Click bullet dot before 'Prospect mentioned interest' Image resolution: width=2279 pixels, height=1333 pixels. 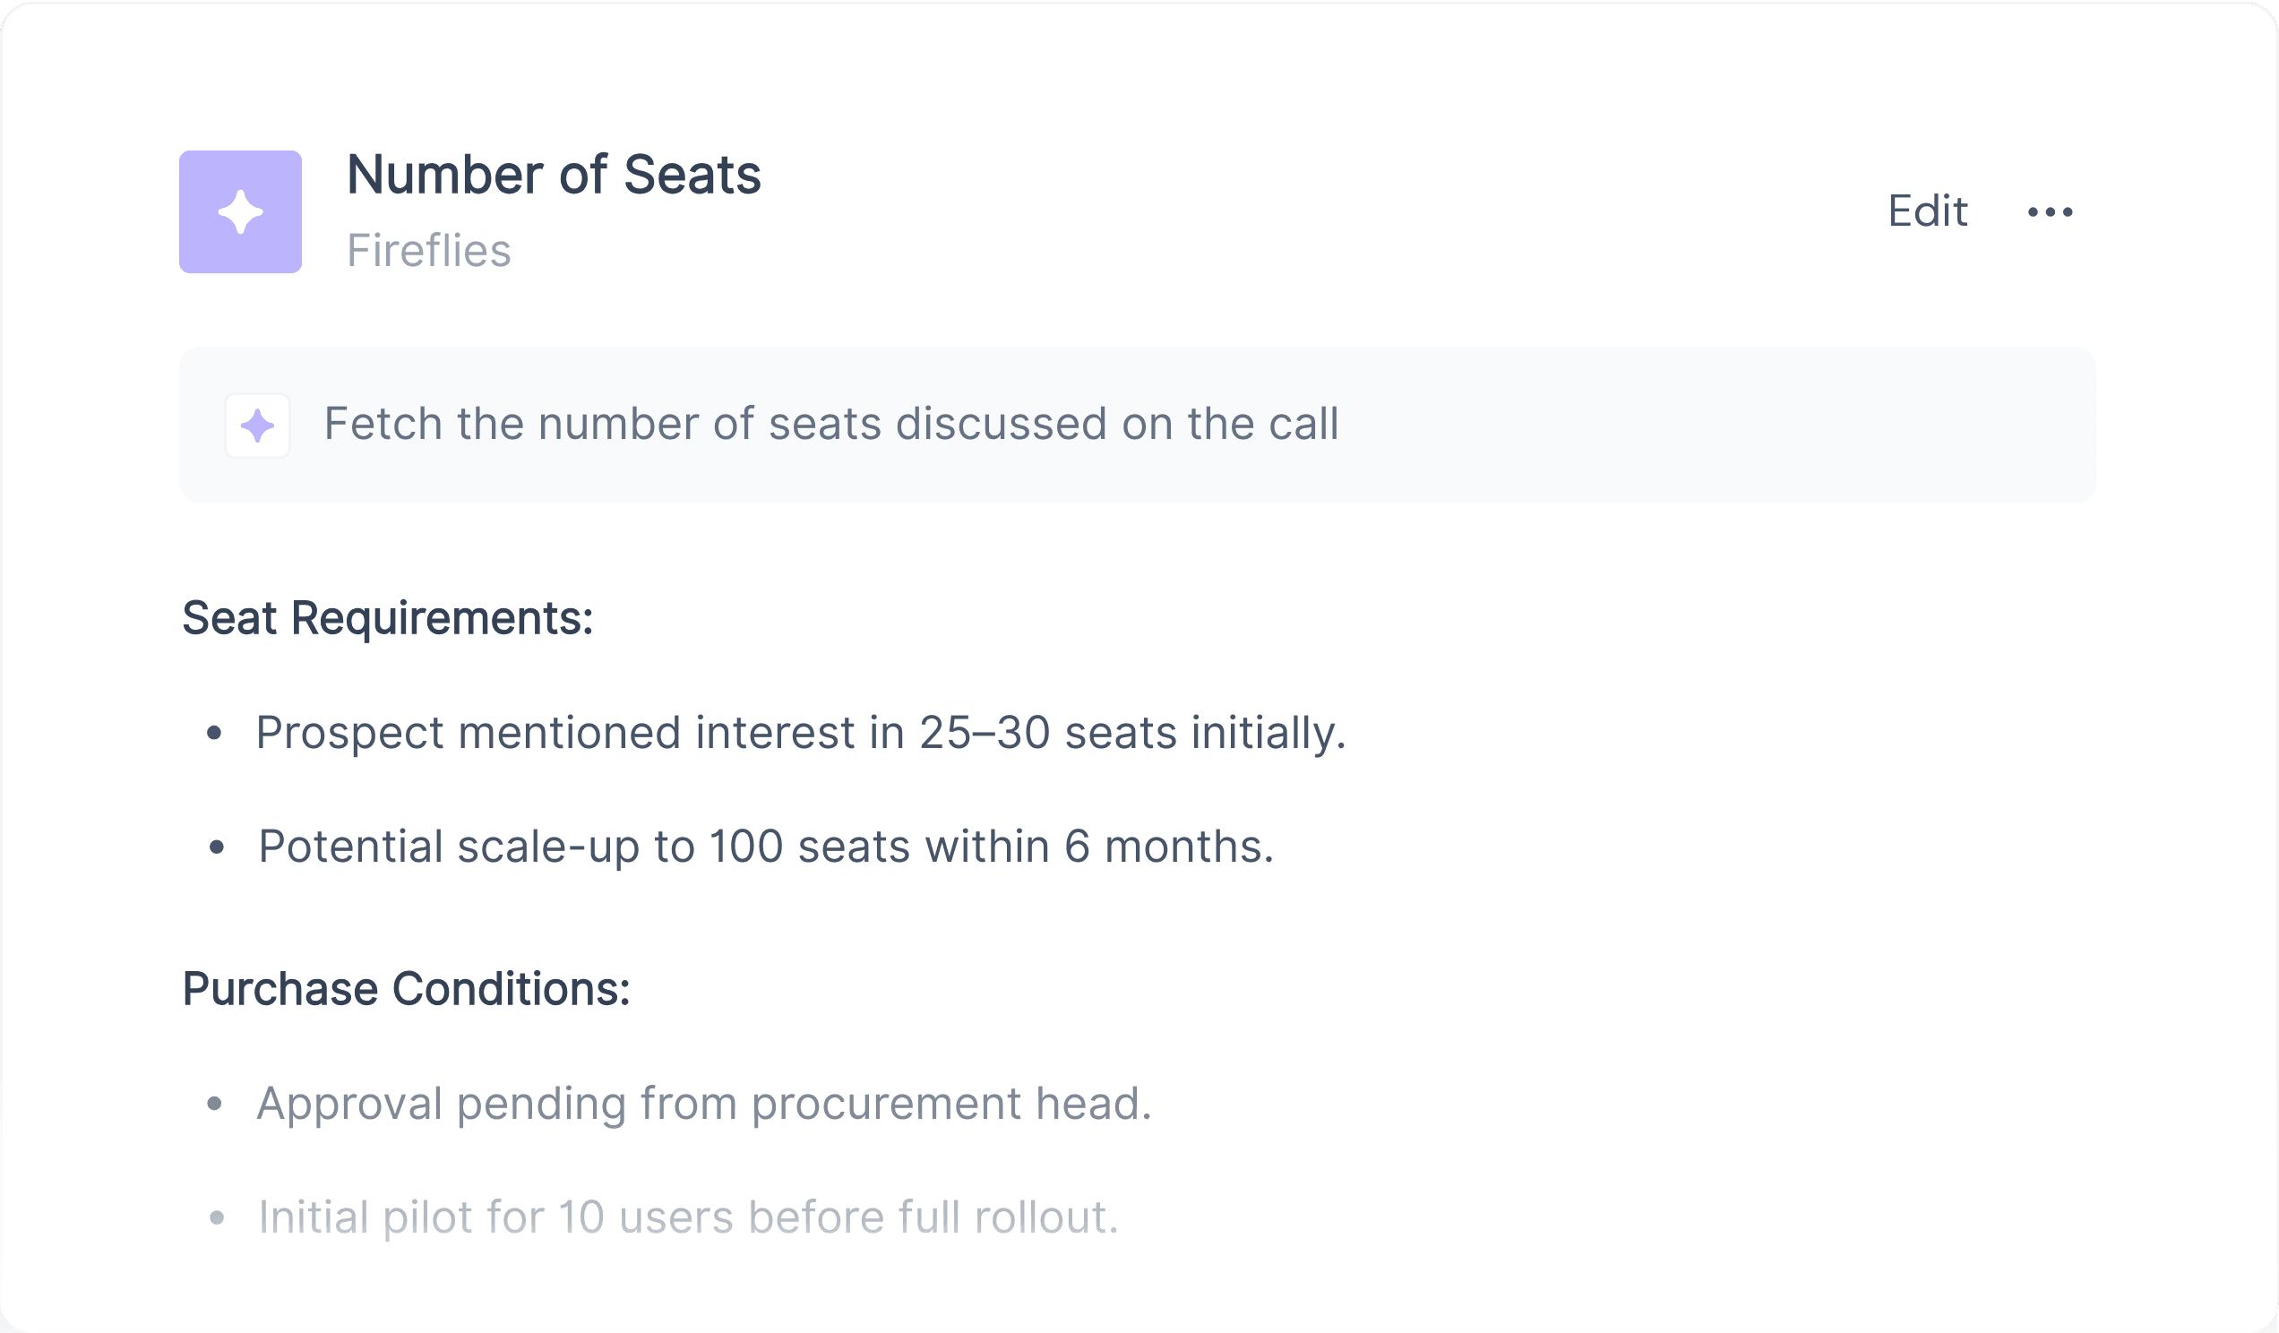coord(214,733)
